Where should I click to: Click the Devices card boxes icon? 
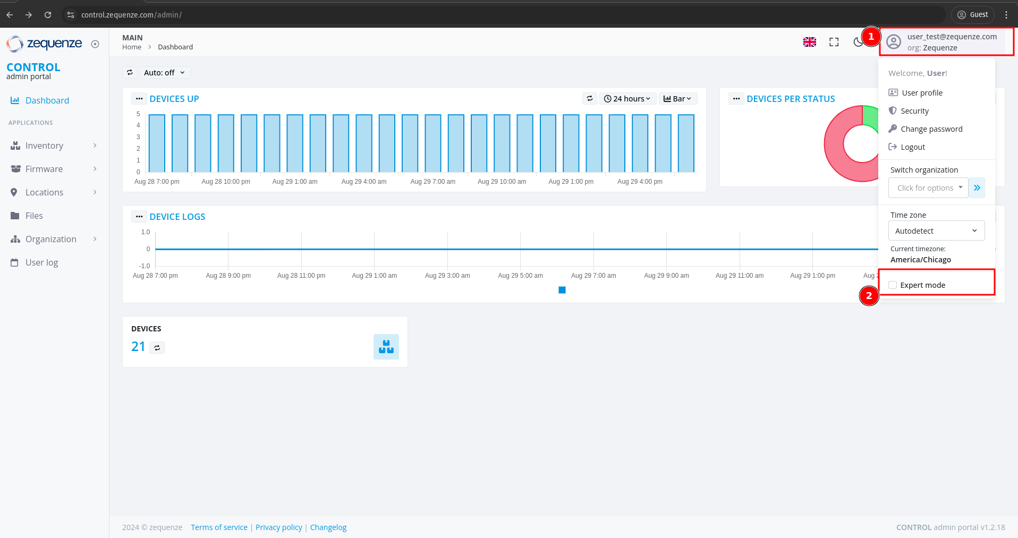click(x=386, y=347)
